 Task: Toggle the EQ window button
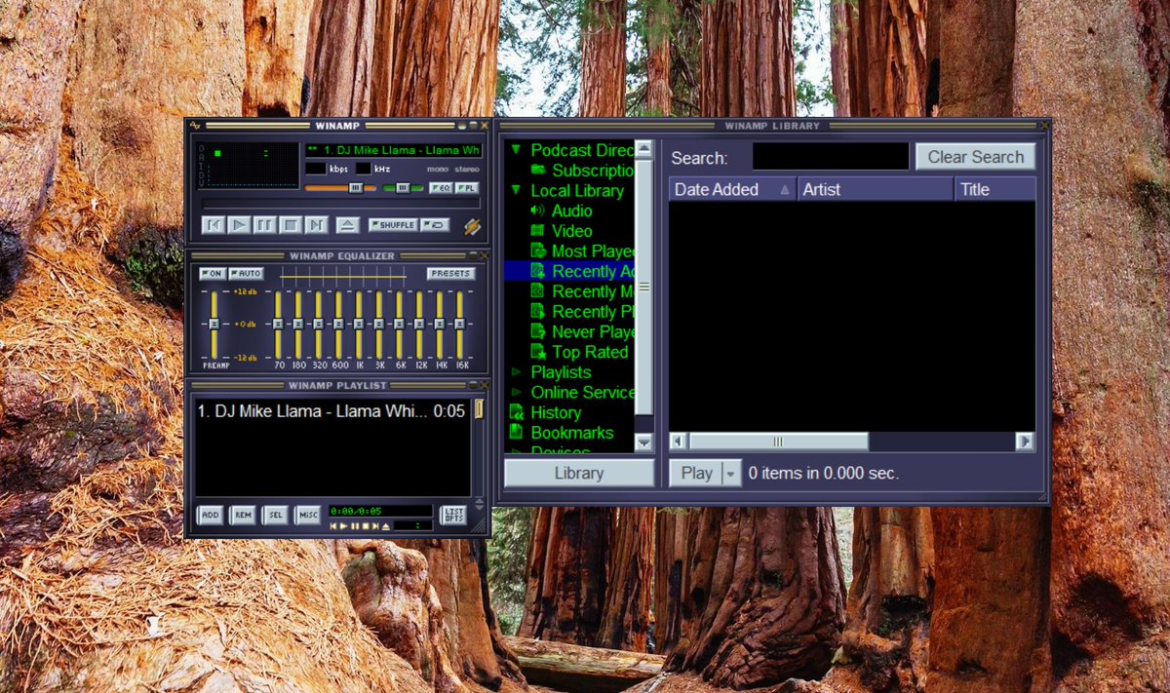tap(440, 187)
